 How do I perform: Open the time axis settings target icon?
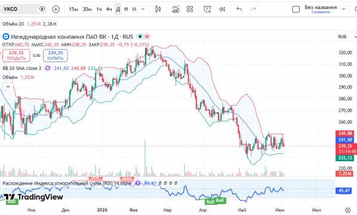click(347, 210)
